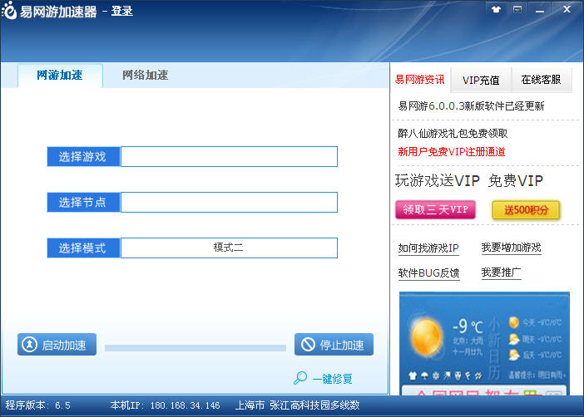Switch to the 网游加速 tab

point(60,75)
